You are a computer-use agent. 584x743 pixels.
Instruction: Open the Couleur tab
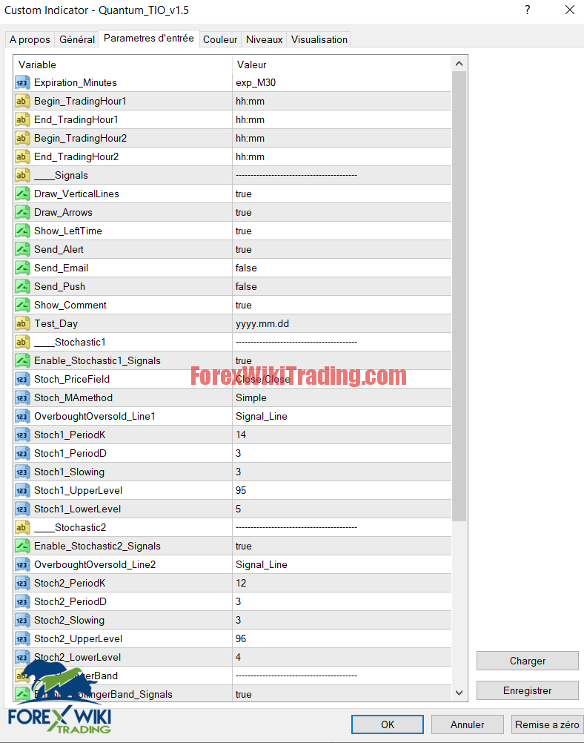pos(220,39)
